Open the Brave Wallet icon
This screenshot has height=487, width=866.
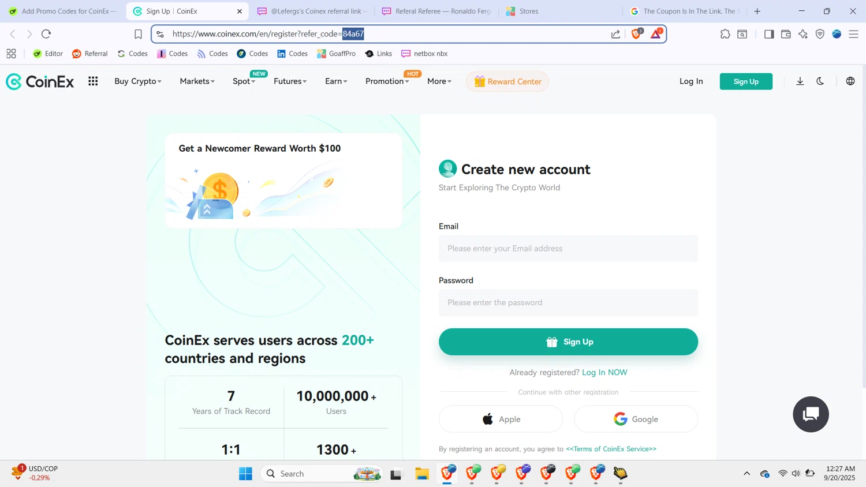[786, 34]
